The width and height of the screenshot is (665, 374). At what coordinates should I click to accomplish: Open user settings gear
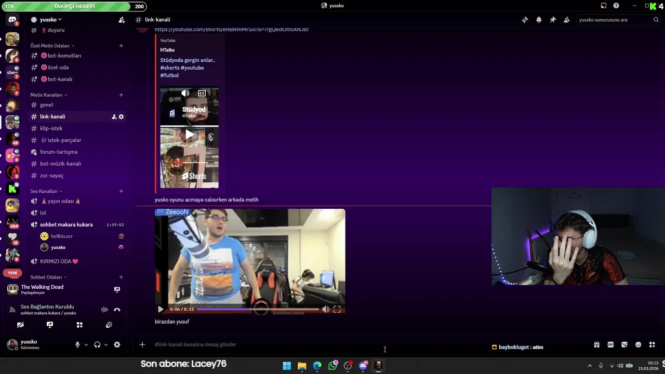click(x=117, y=344)
